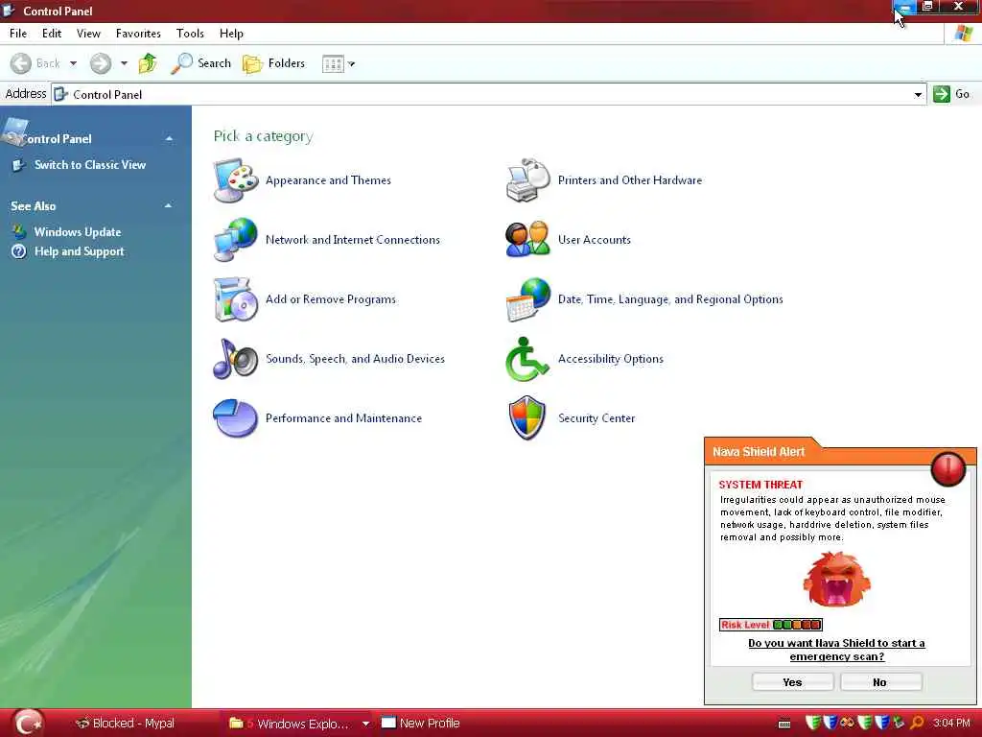The height and width of the screenshot is (737, 982).
Task: Click the 3:04 PM taskbar clock
Action: click(951, 724)
